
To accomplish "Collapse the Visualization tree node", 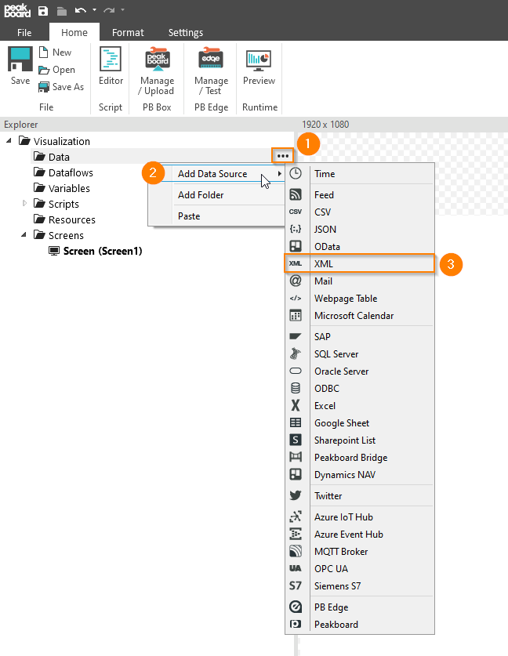I will (x=9, y=141).
